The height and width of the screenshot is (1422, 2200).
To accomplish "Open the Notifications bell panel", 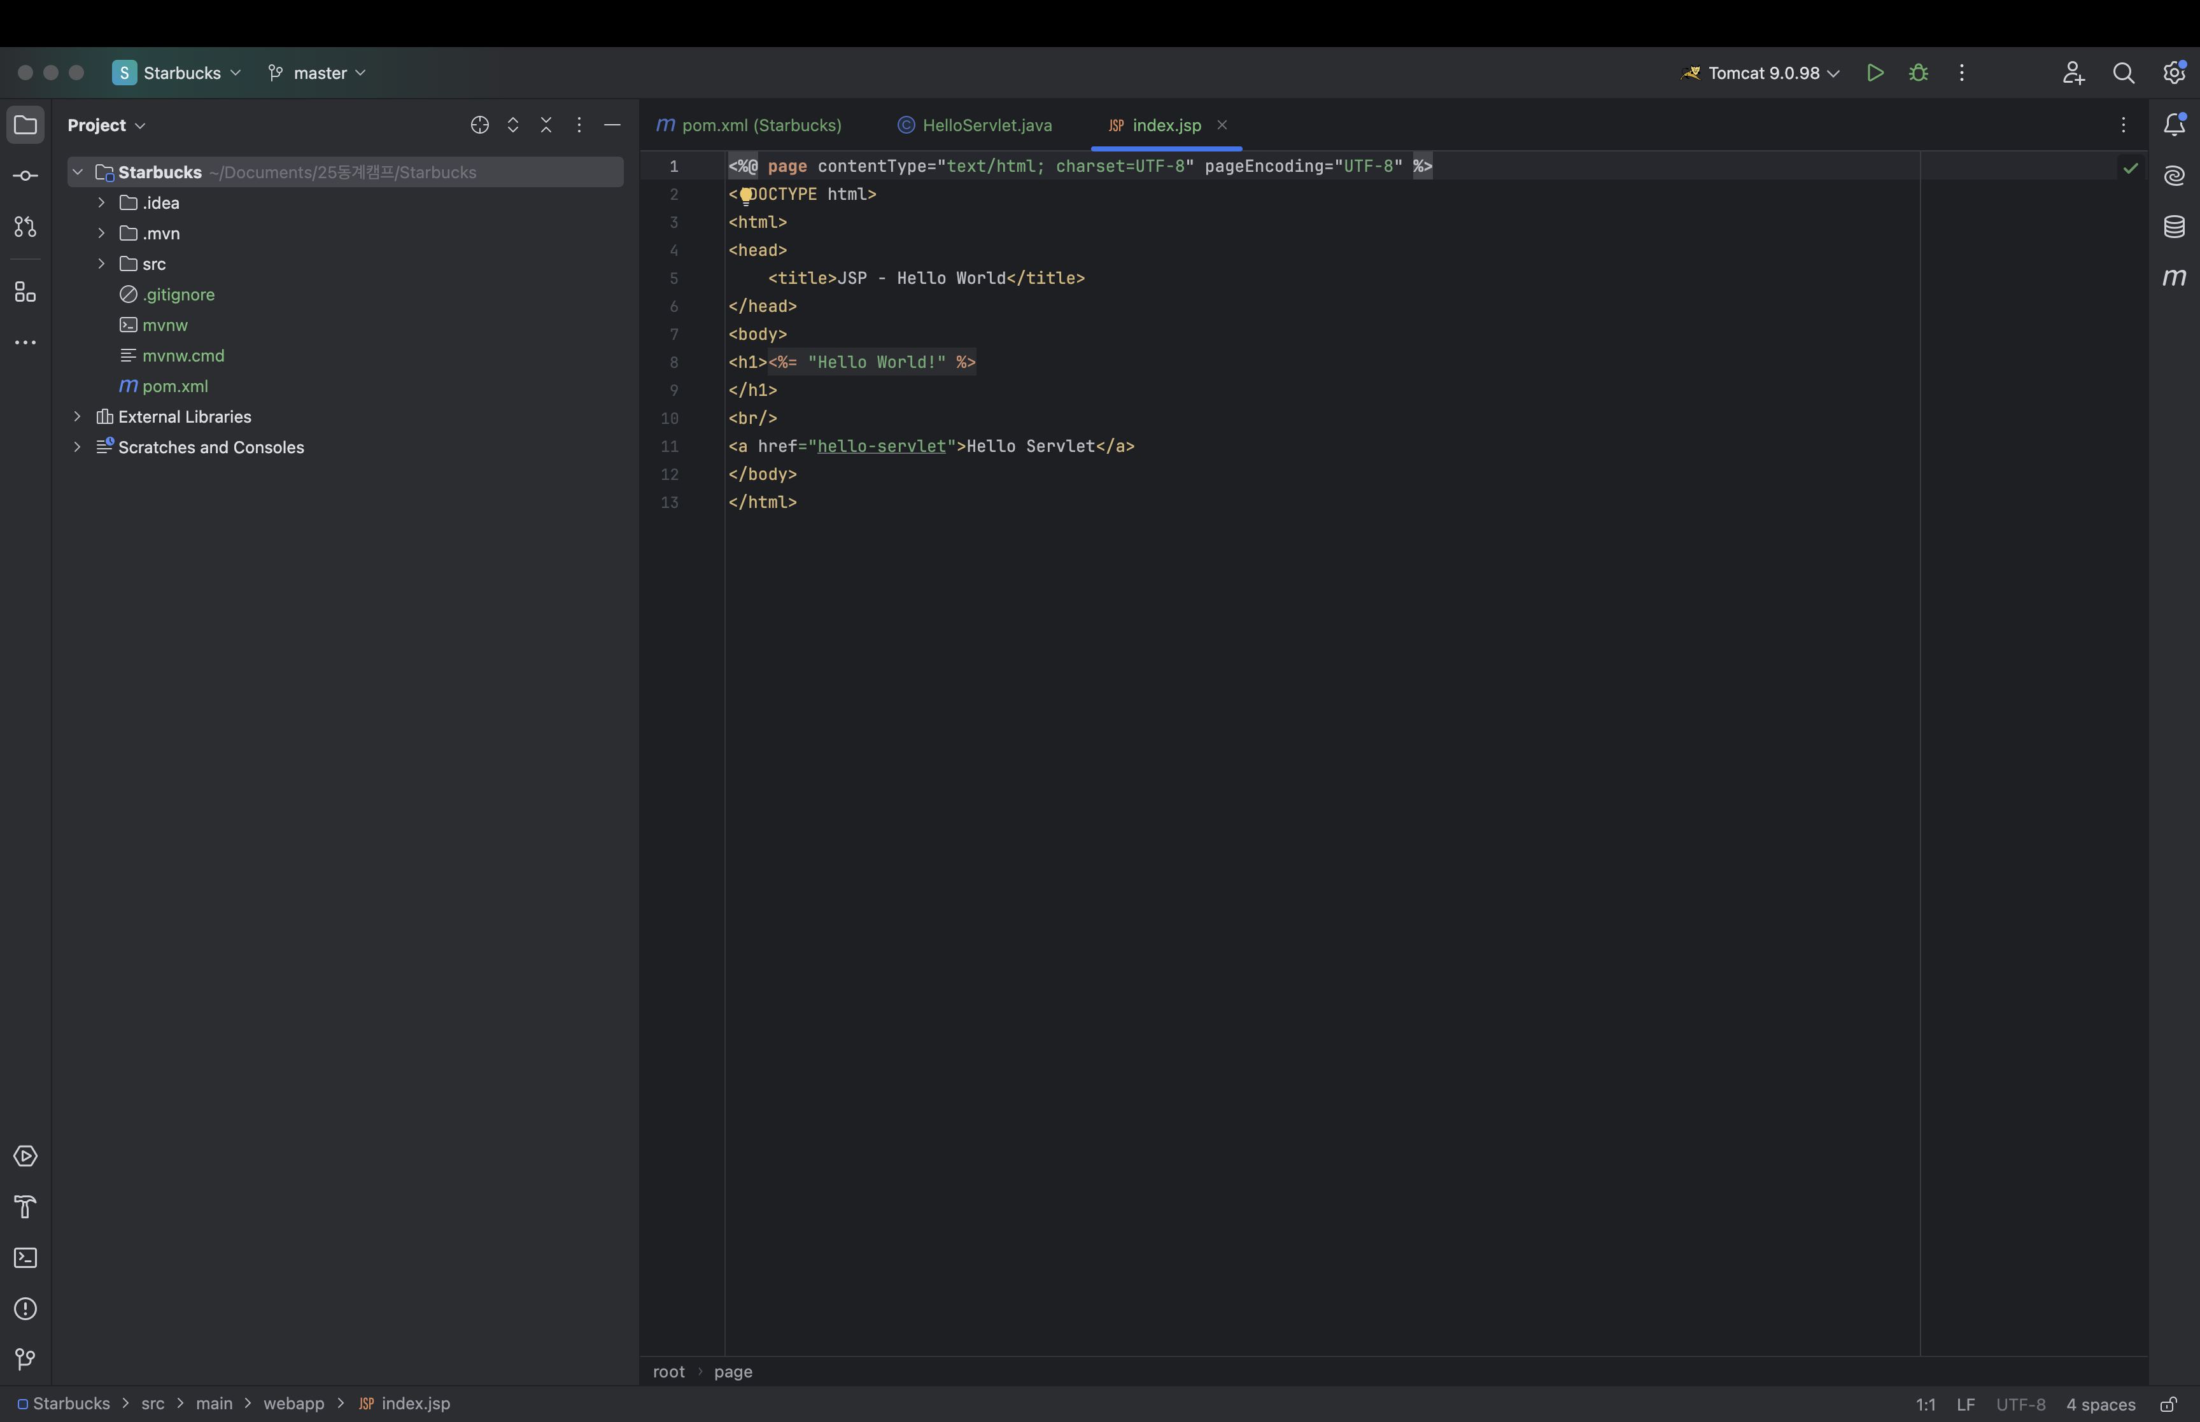I will [x=2174, y=125].
